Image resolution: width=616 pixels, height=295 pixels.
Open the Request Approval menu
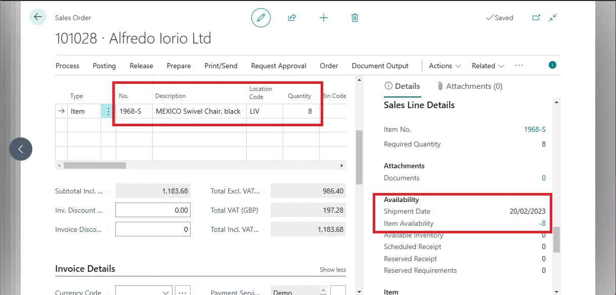pyautogui.click(x=279, y=66)
